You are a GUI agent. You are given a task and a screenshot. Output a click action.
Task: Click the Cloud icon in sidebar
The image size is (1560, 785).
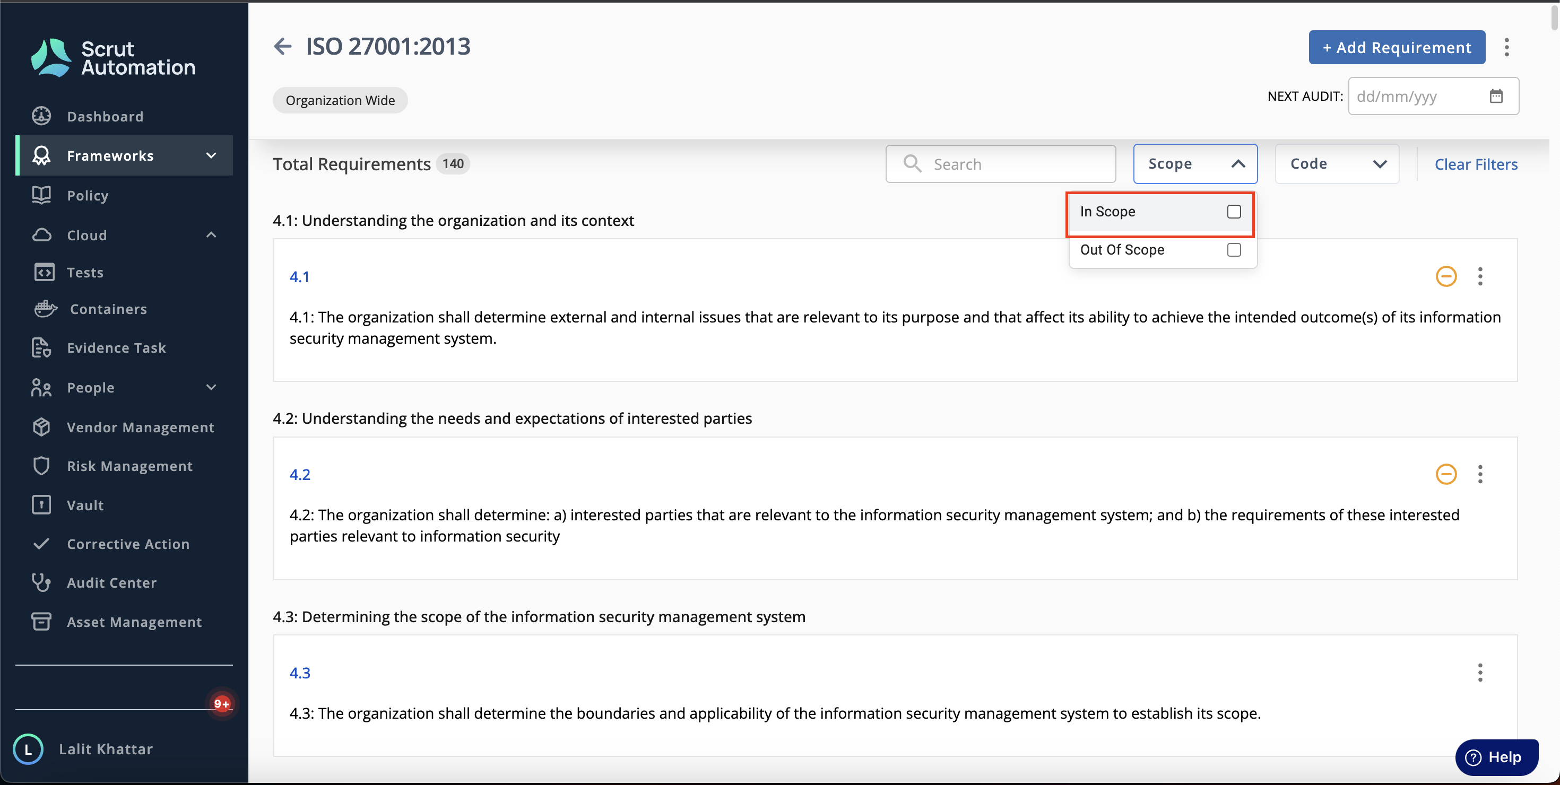click(42, 235)
